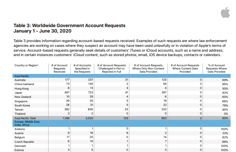The image size is (236, 152).
Task: Click Austria's accounts specified value 16
Action: (x=92, y=133)
